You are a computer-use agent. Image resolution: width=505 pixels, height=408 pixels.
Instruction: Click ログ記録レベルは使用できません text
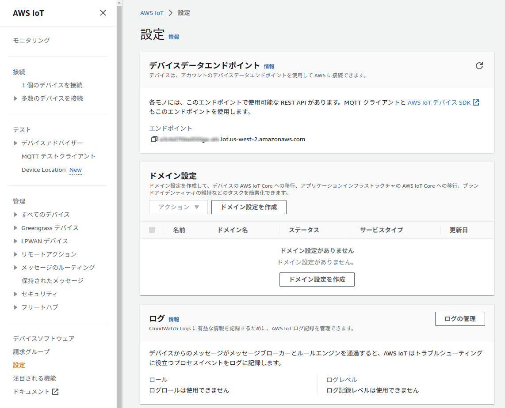[373, 390]
